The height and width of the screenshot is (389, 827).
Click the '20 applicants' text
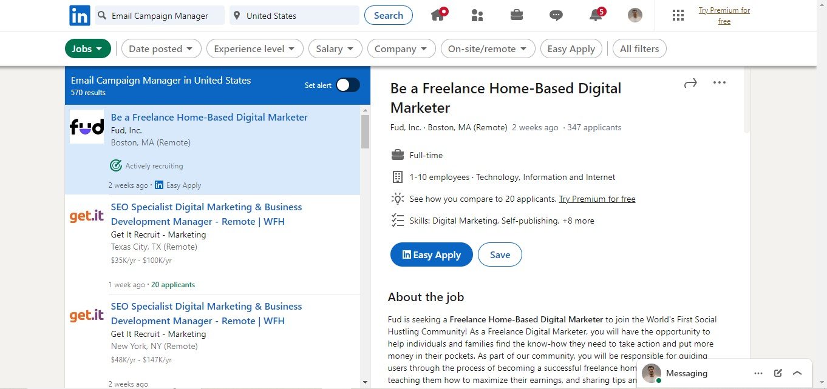click(173, 284)
